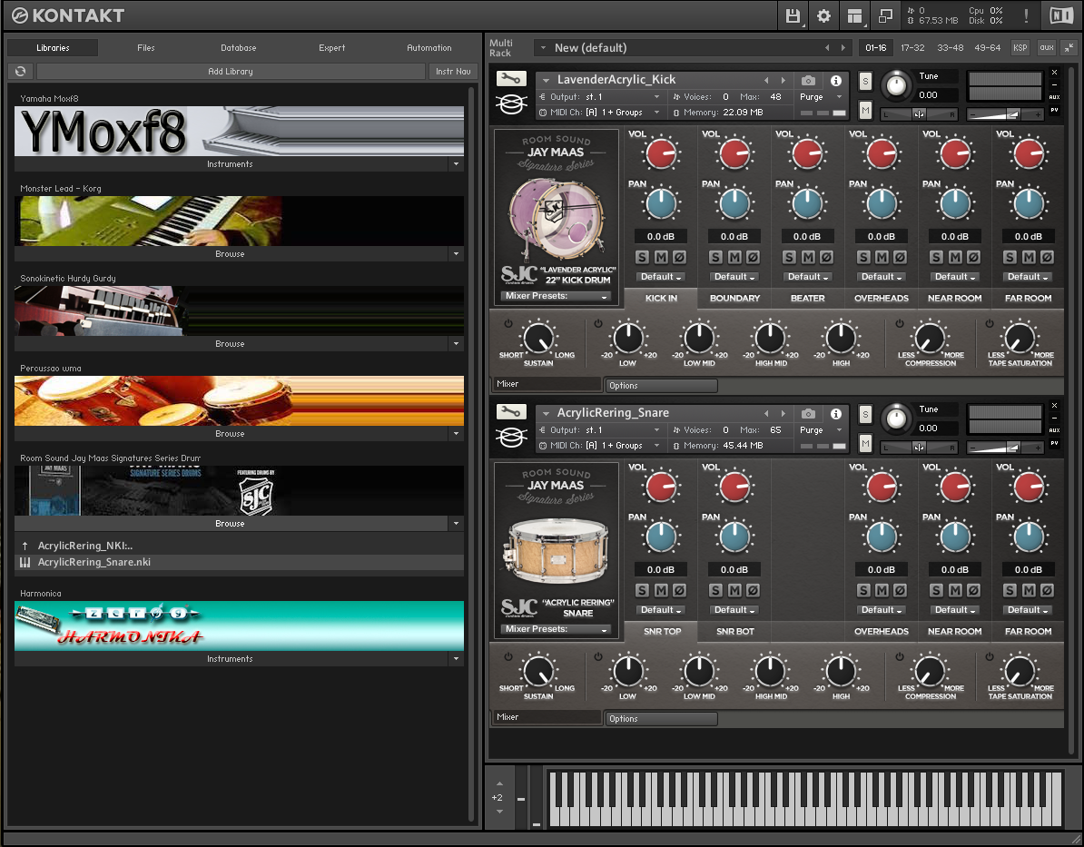Screen dimensions: 1084x847
Task: Switch to the Database tab
Action: 239,48
